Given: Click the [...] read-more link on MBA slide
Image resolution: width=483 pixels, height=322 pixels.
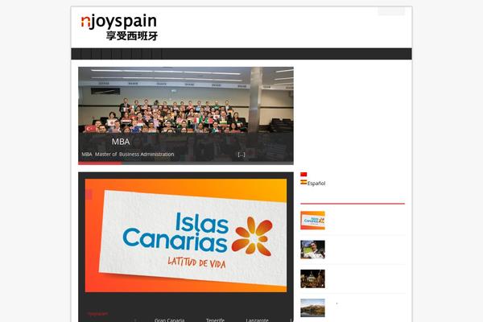Looking at the screenshot, I should click(242, 155).
